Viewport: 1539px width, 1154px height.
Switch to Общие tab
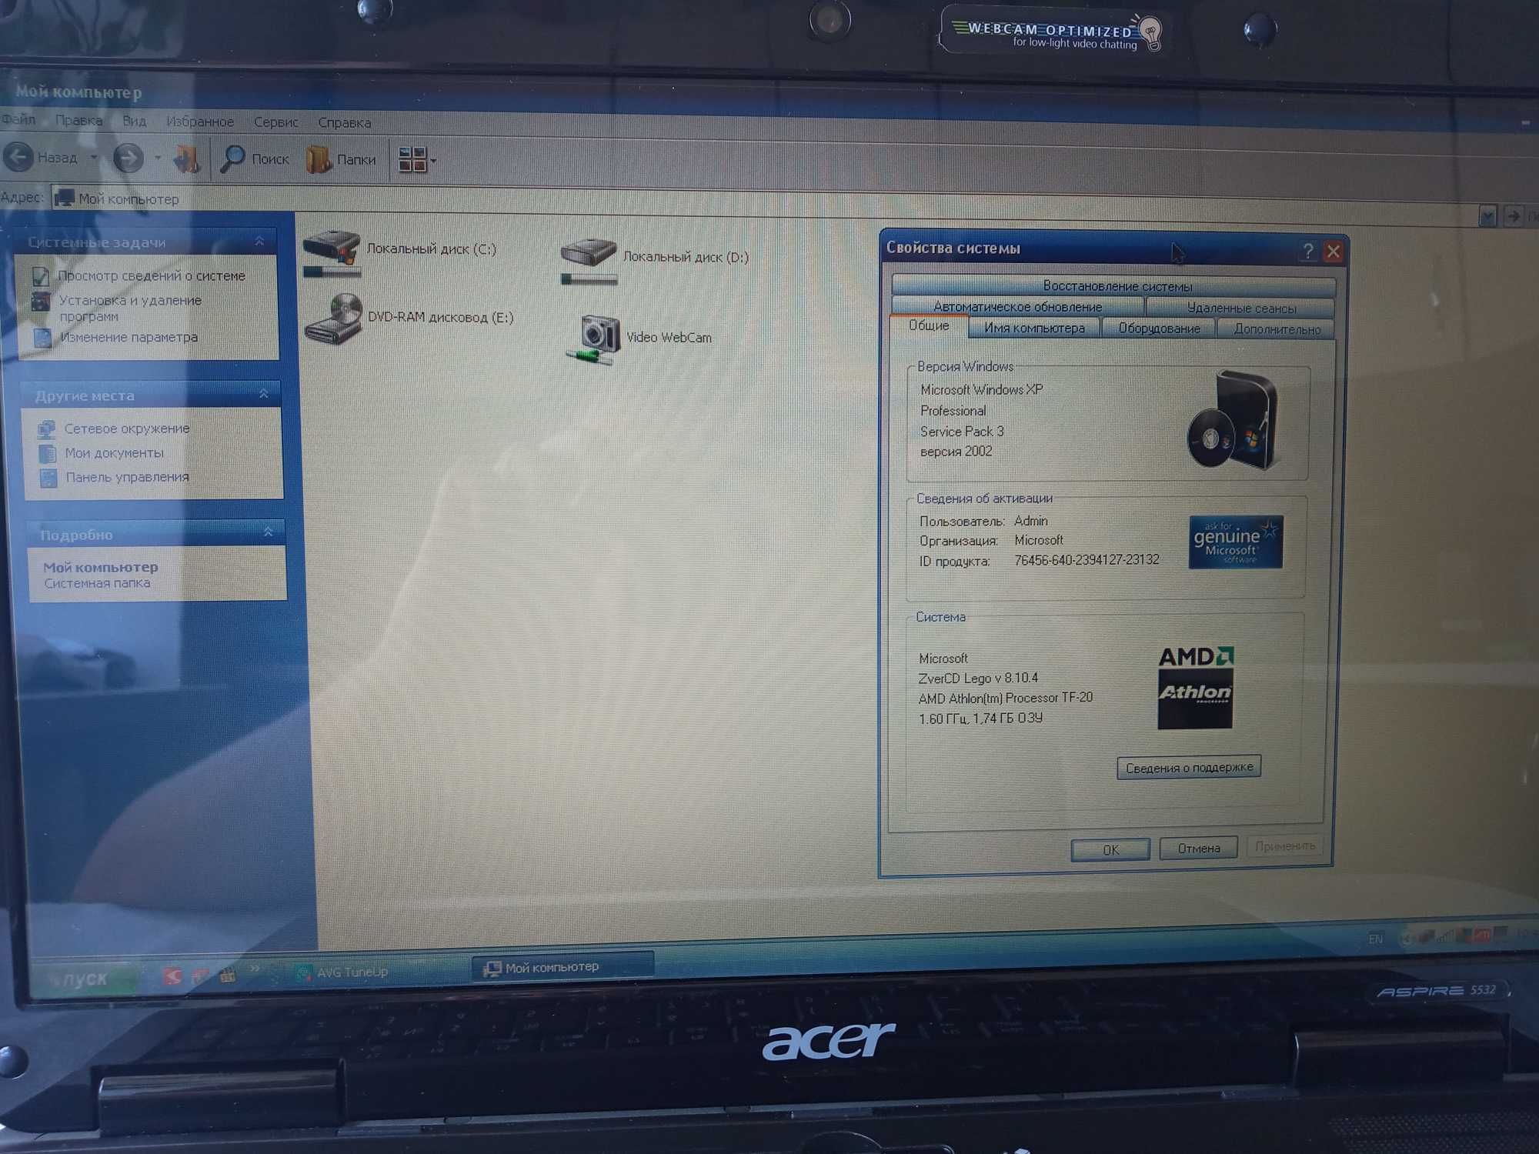point(928,326)
